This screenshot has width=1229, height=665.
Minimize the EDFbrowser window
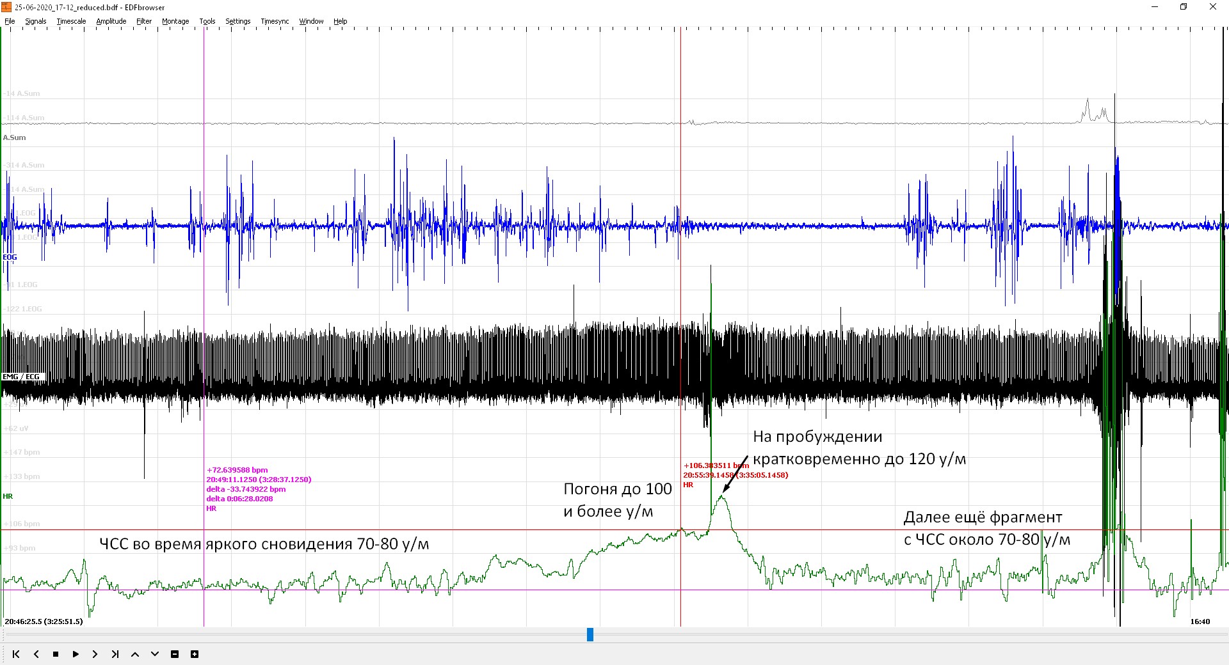1155,7
